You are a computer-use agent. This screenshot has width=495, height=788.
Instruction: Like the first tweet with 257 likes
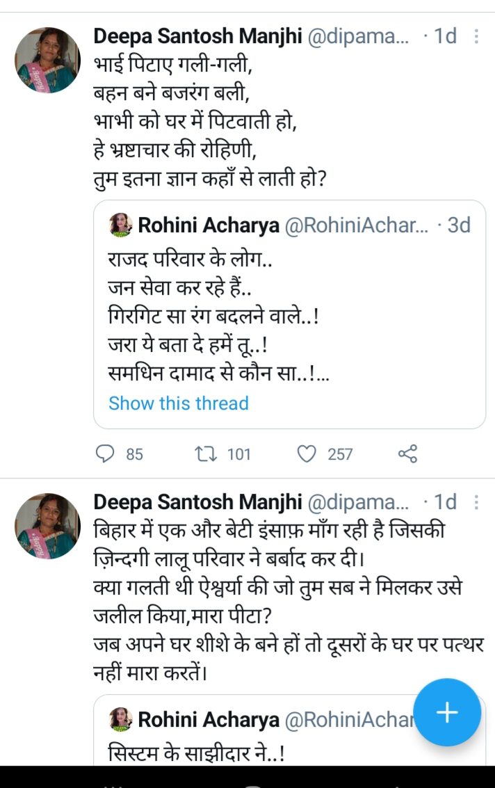tap(307, 454)
